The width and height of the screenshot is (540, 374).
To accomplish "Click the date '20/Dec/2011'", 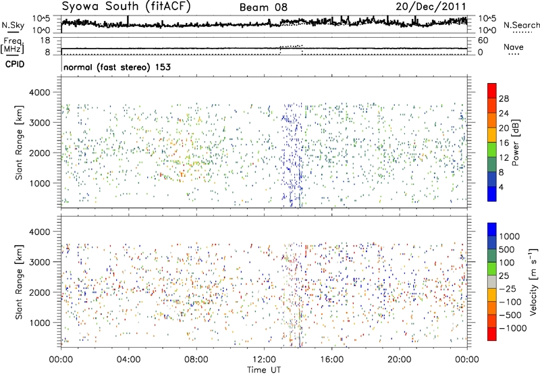I will click(x=431, y=7).
